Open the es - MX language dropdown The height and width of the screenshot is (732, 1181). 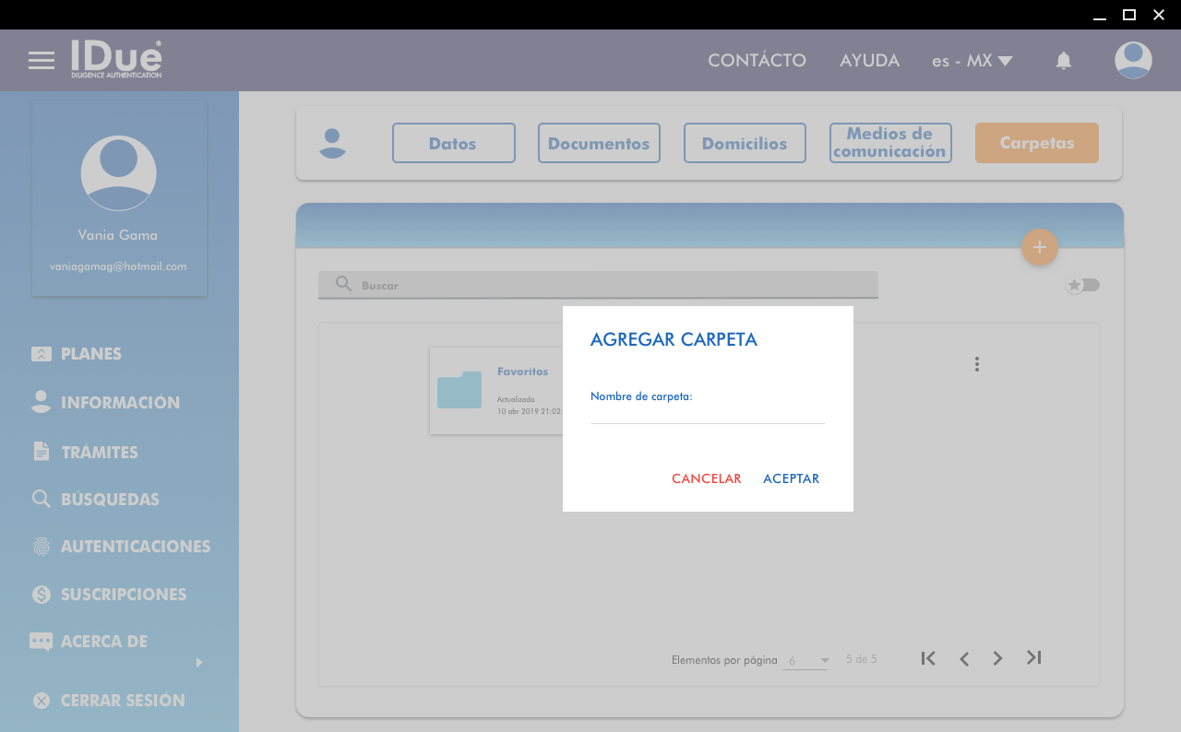(x=972, y=61)
